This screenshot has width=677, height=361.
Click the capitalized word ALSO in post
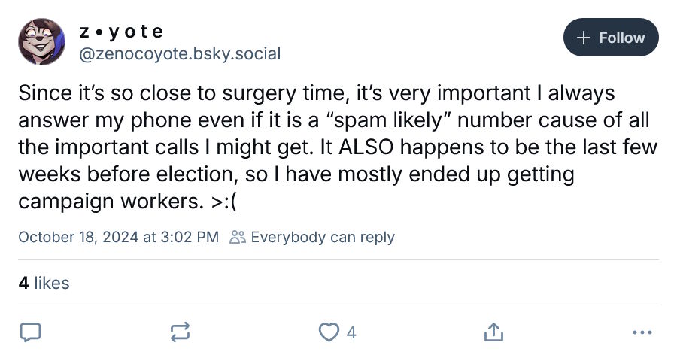366,147
